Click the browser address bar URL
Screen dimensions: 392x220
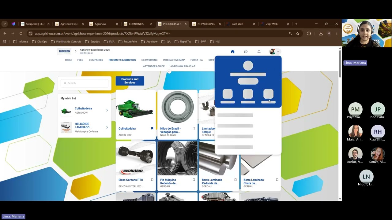click(103, 34)
